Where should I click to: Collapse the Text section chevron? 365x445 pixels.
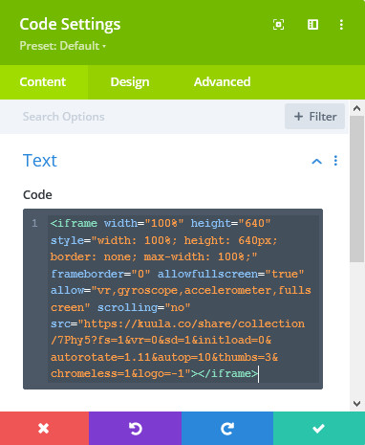316,162
